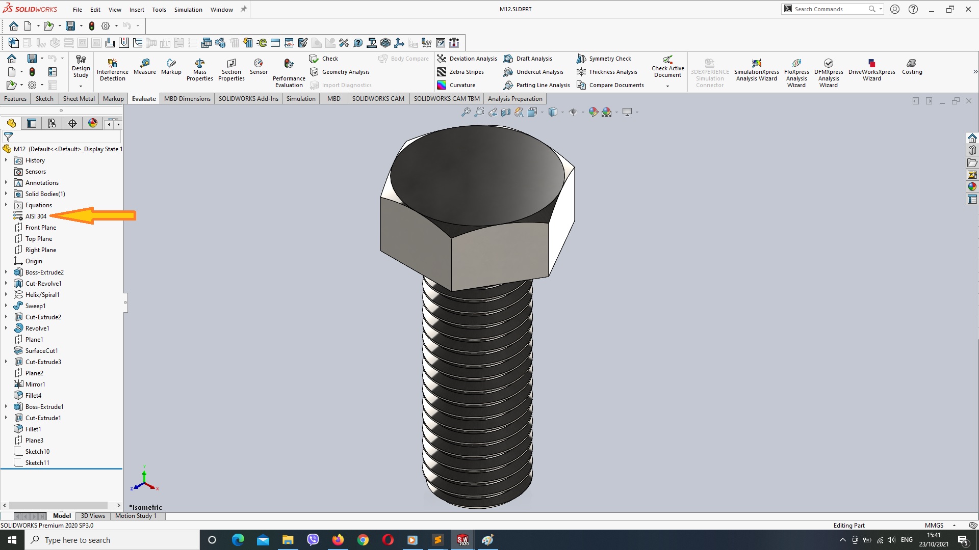
Task: Open Thickness Analysis
Action: [607, 72]
